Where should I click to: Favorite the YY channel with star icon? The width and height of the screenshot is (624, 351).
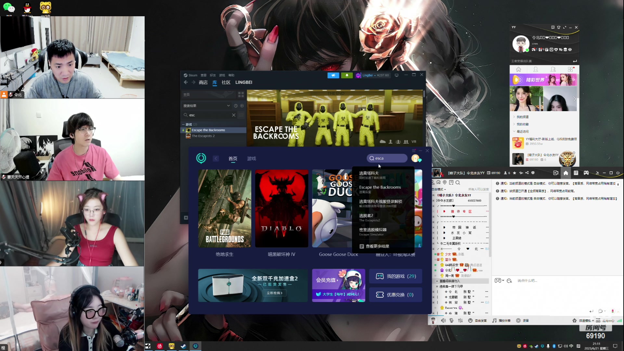coord(514,173)
